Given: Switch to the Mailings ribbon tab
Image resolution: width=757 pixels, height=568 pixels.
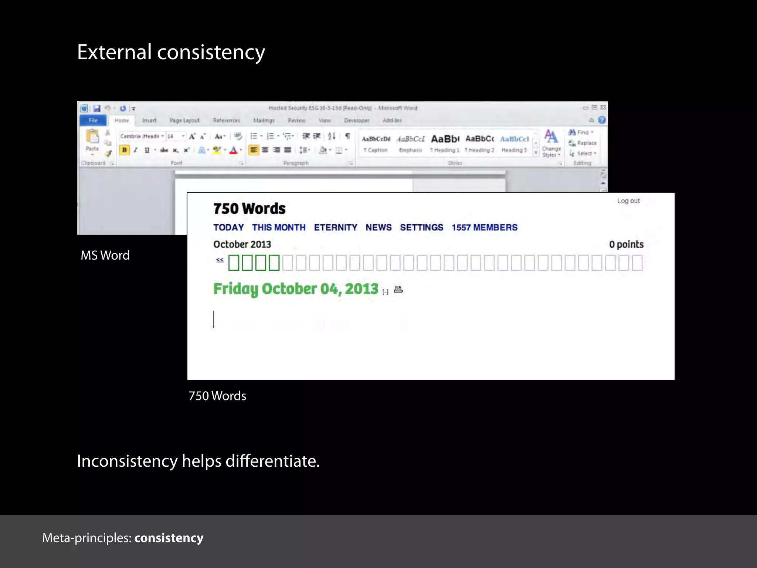Looking at the screenshot, I should pyautogui.click(x=264, y=120).
